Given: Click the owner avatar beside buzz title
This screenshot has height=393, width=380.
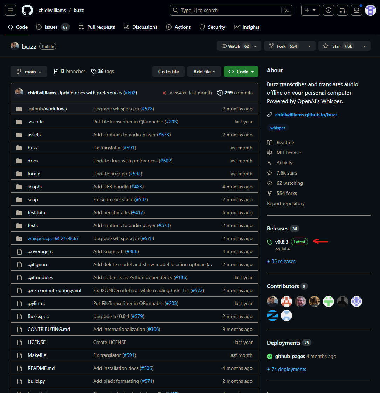Looking at the screenshot, I should (x=15, y=46).
